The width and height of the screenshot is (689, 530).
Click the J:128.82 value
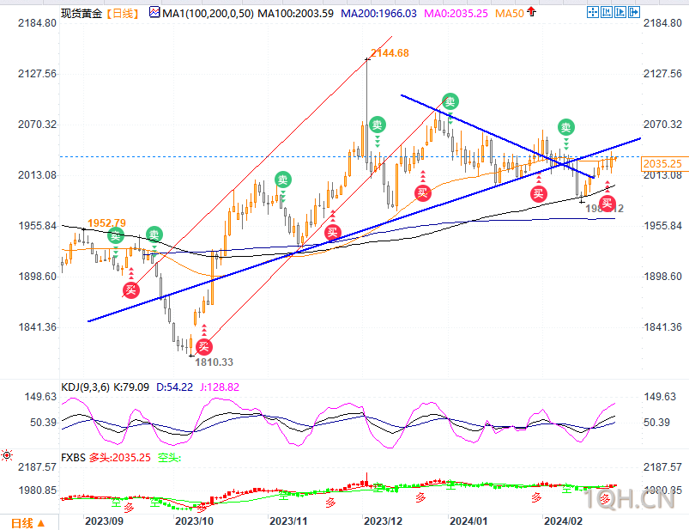(x=220, y=387)
